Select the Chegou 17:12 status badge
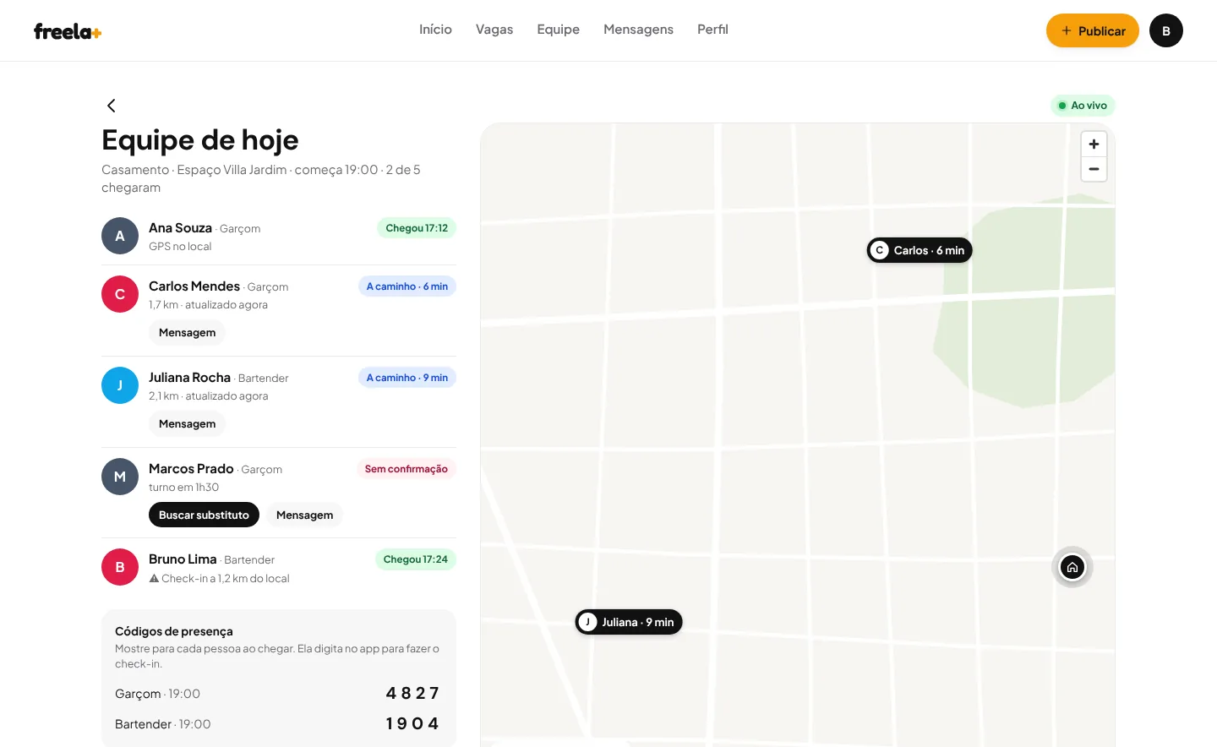The height and width of the screenshot is (747, 1217). point(417,228)
